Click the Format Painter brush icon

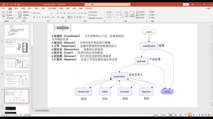coord(8,18)
